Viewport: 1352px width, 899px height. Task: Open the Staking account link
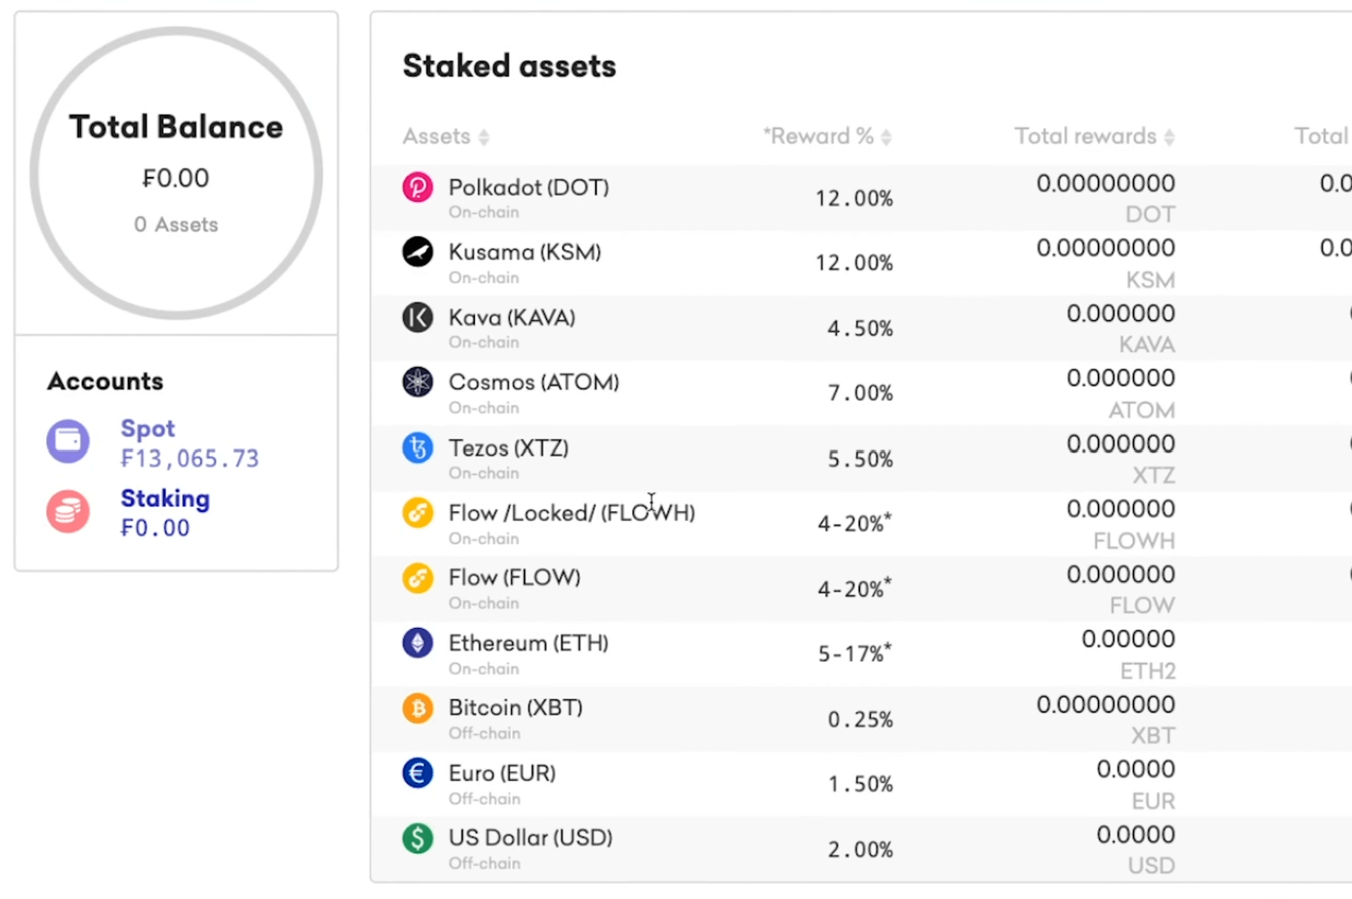tap(165, 499)
